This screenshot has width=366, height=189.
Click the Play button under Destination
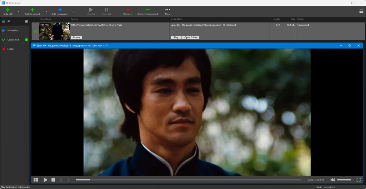coord(176,37)
